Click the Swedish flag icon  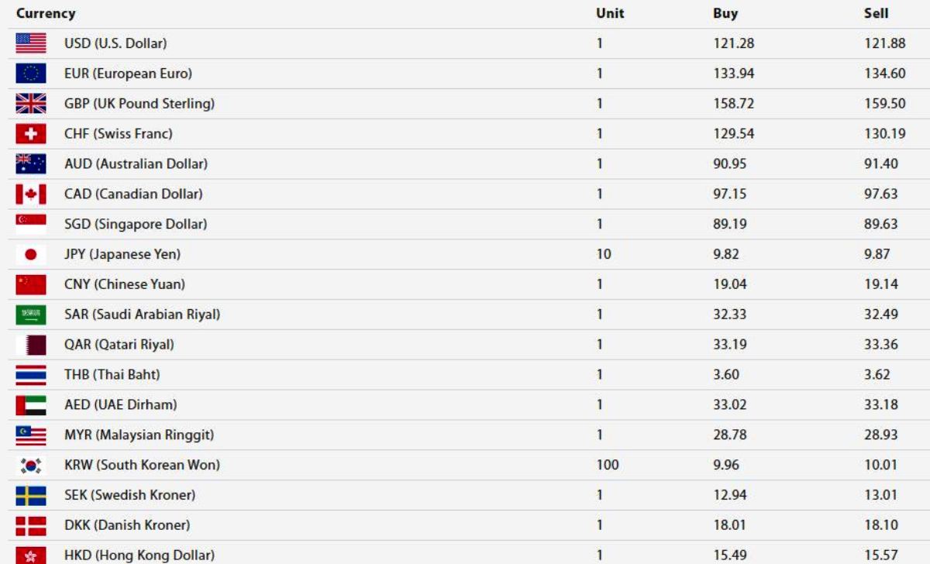click(31, 495)
